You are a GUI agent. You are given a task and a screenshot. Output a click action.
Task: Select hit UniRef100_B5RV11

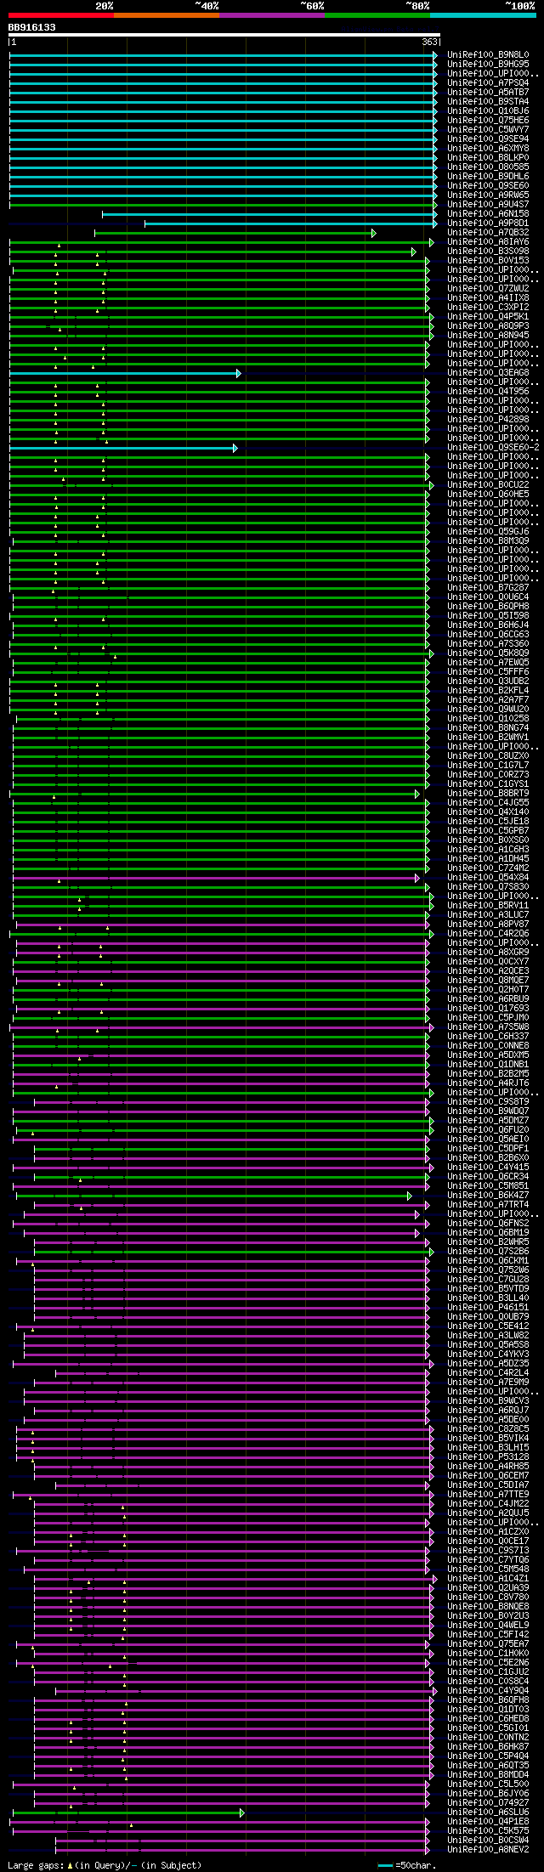488,906
